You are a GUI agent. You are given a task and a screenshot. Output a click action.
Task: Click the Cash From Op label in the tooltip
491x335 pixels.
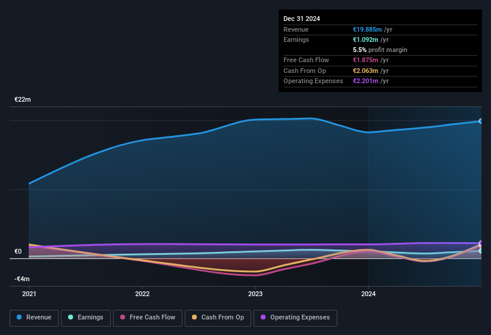(304, 71)
